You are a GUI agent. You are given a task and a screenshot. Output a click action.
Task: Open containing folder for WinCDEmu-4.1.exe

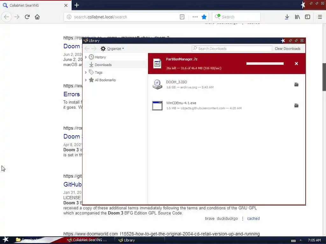(x=296, y=105)
